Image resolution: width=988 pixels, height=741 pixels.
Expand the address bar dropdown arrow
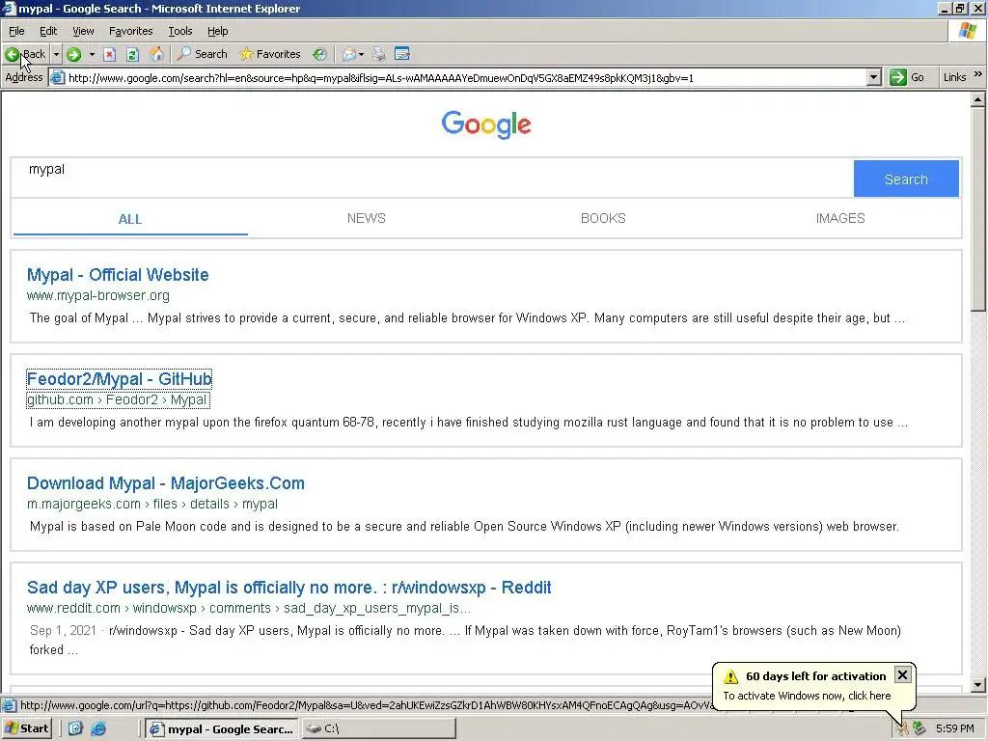873,77
